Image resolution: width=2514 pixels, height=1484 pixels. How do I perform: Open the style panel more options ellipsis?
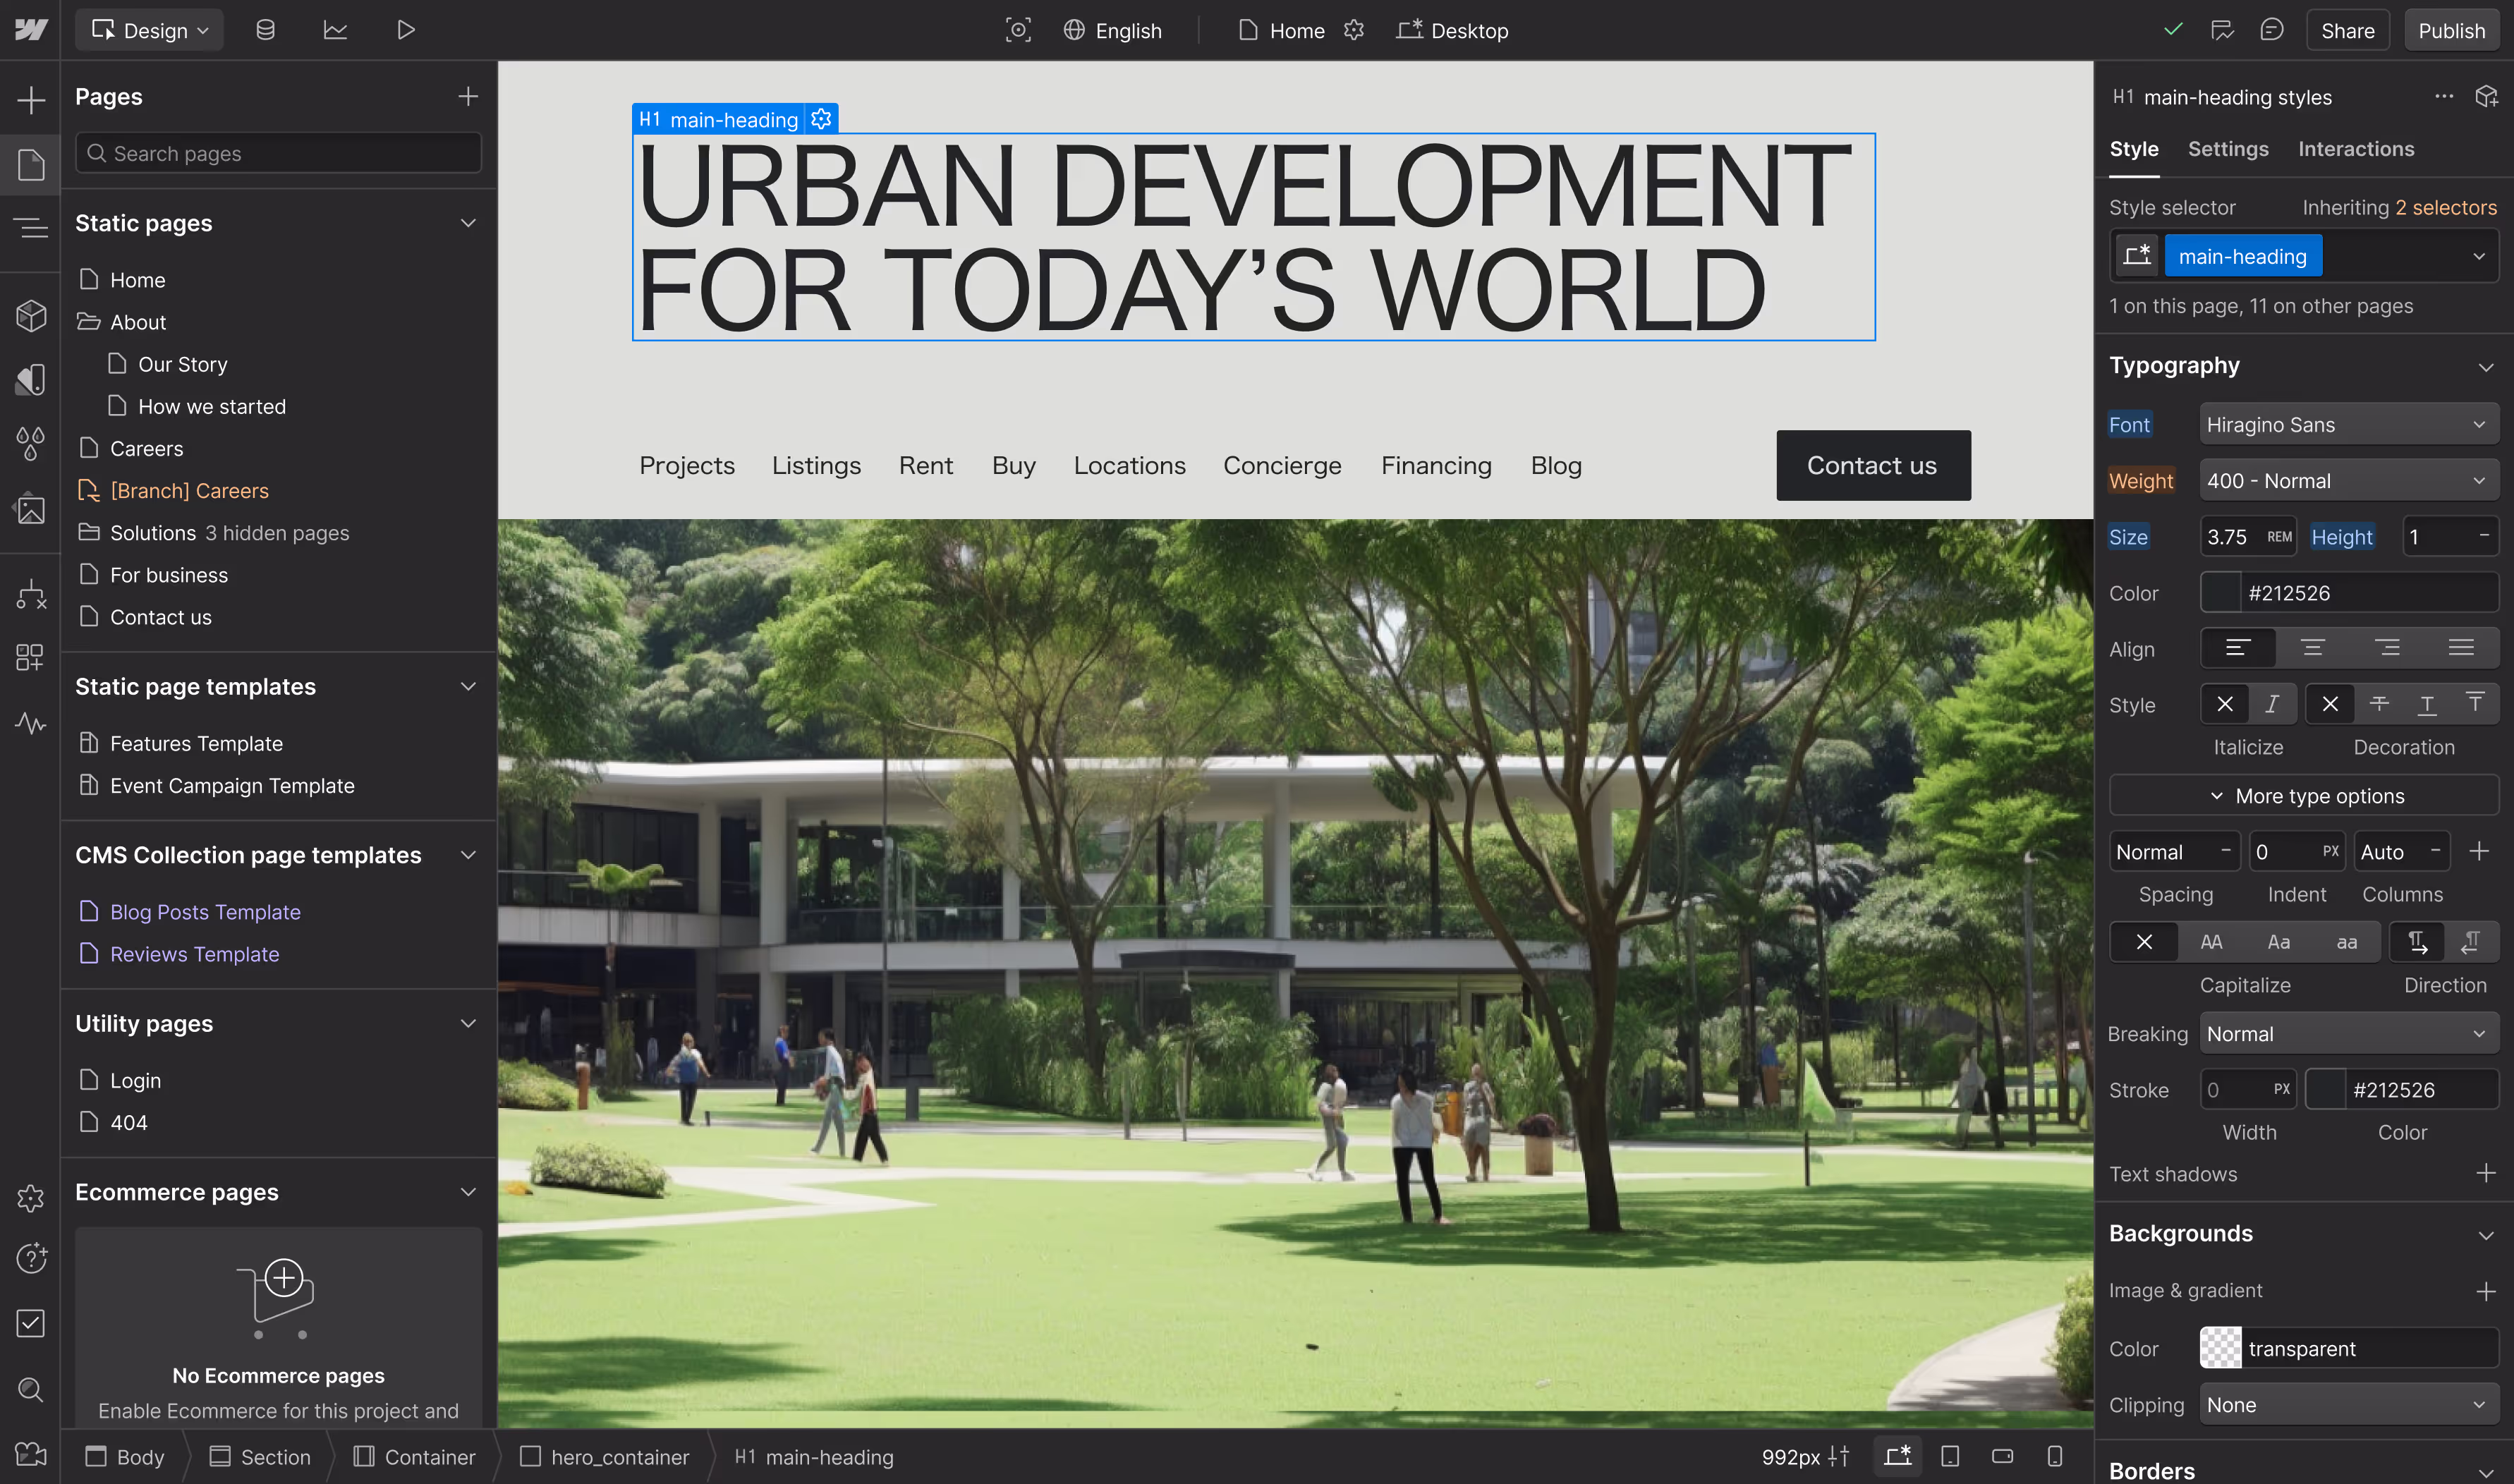pos(2444,96)
